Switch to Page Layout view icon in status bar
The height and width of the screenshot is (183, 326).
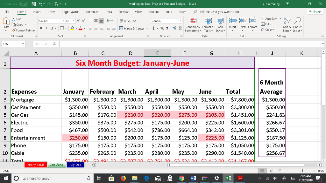pyautogui.click(x=271, y=171)
